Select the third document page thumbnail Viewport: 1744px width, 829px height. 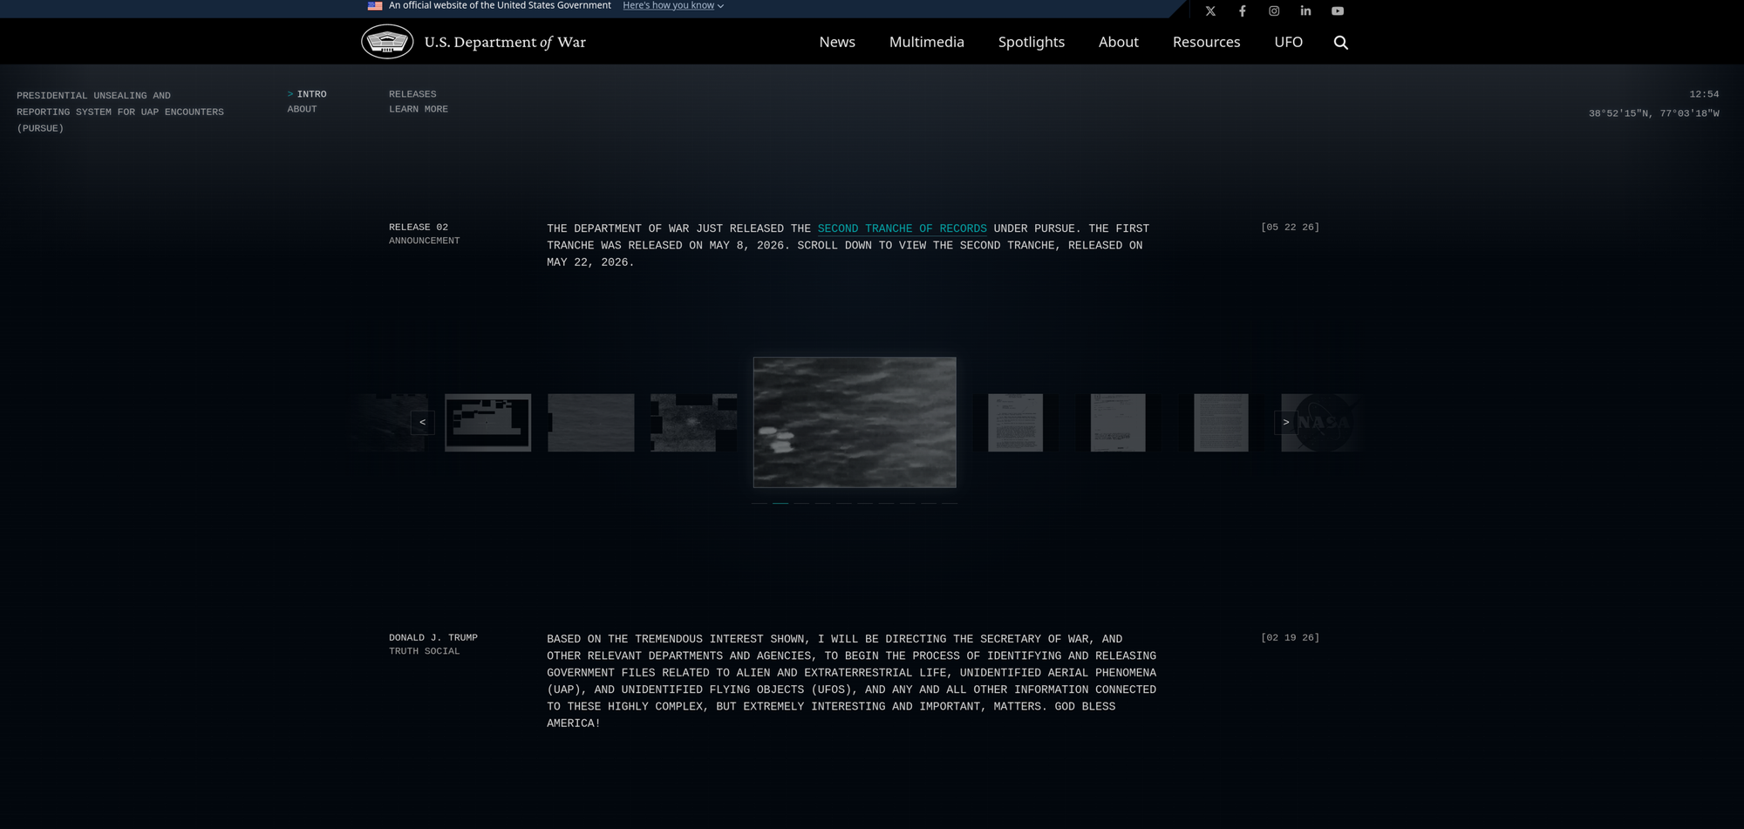[1221, 423]
